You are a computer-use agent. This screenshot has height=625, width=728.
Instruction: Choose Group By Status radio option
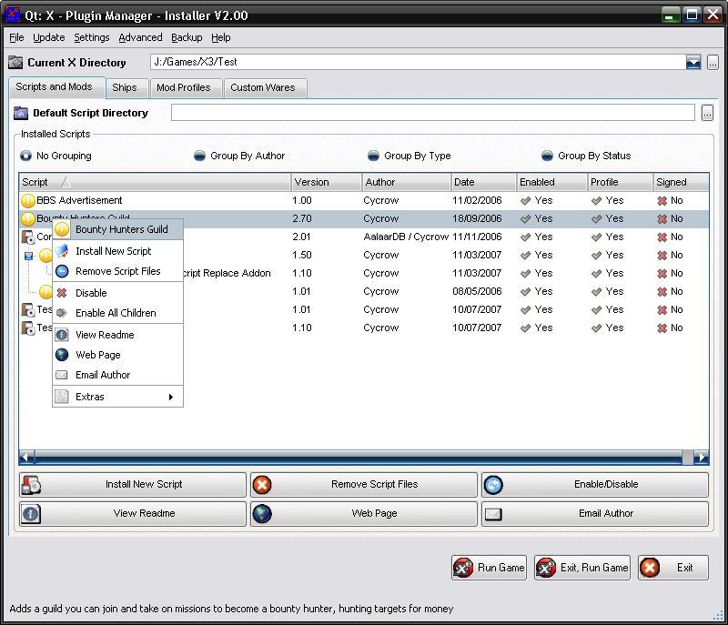(548, 156)
